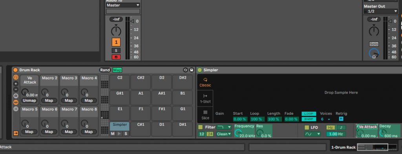Screen dimensions: 402x154
Task: Click the Rand button in Drum Rack
Action: click(105, 70)
